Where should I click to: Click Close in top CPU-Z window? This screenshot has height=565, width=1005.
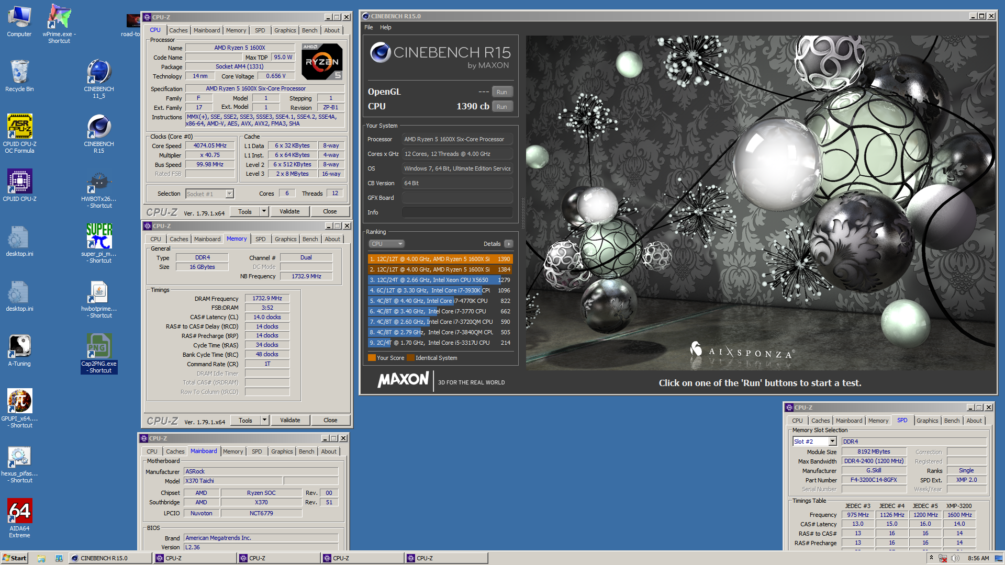(330, 211)
